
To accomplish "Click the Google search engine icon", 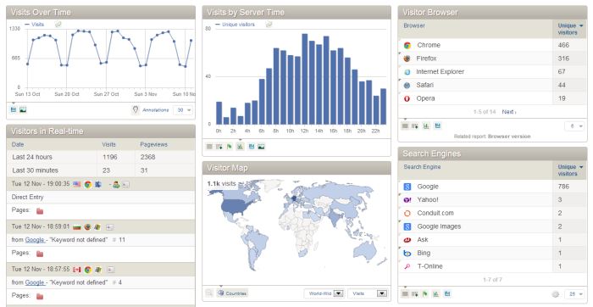I will [x=407, y=187].
